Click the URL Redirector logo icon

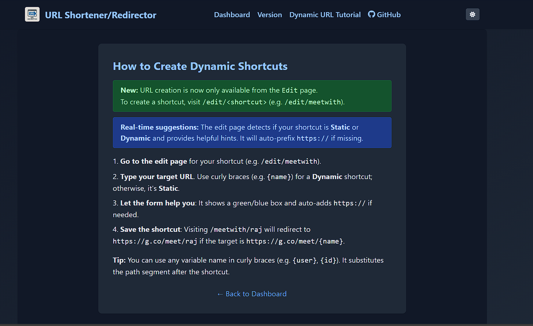(x=32, y=14)
